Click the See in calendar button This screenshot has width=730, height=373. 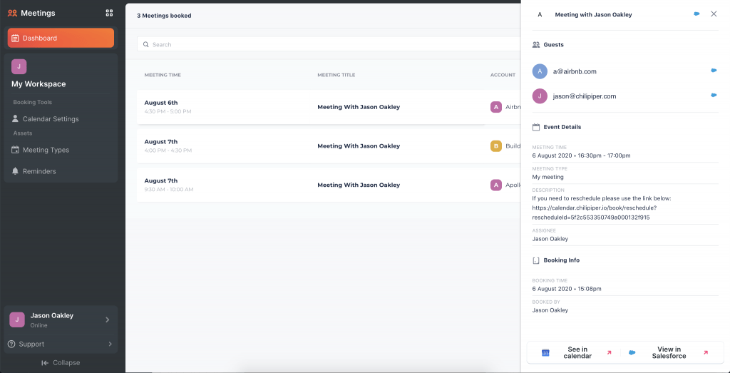(577, 352)
